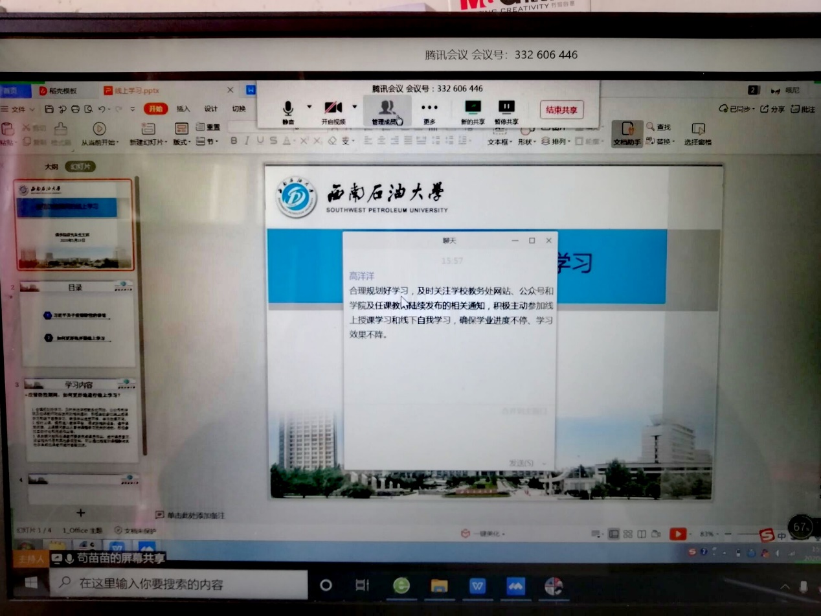
Task: Expand the quick access toolbar customize arrow
Action: [x=133, y=109]
